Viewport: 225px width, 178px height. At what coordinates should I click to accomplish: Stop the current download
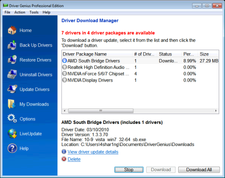[129, 169]
